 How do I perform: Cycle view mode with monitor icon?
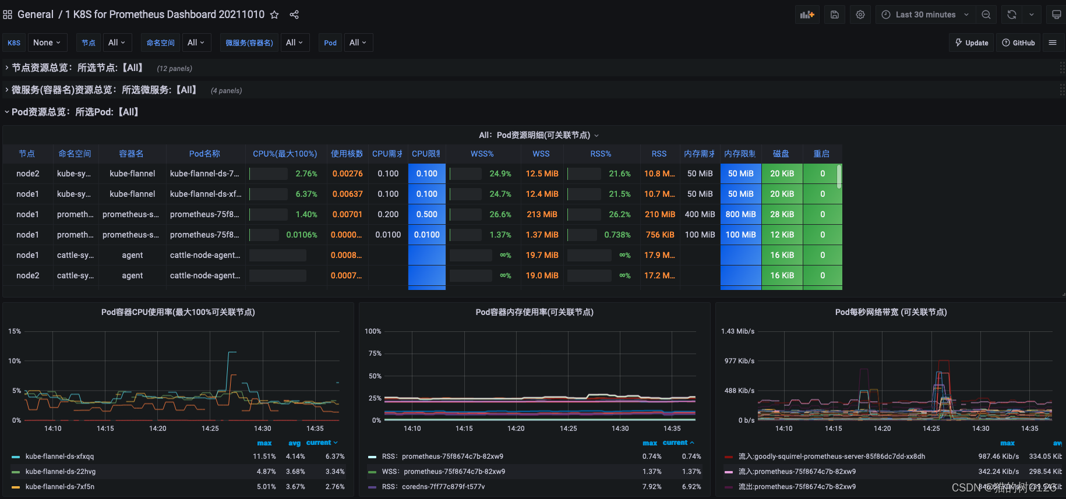(x=1056, y=15)
